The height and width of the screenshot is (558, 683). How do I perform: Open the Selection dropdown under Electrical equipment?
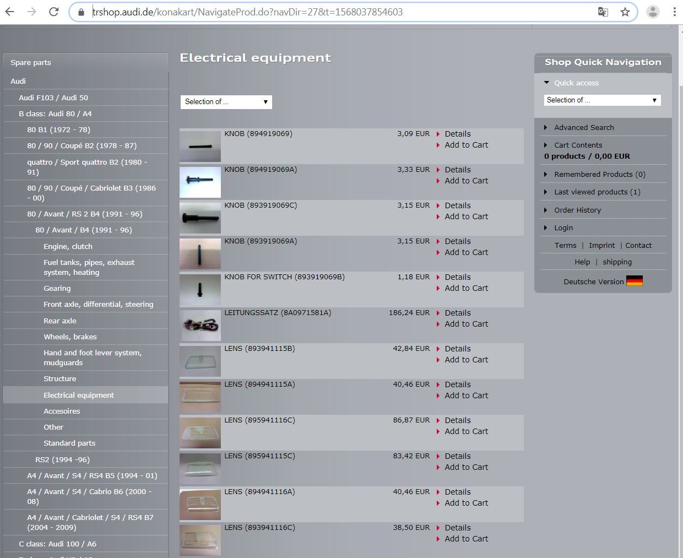coord(226,102)
